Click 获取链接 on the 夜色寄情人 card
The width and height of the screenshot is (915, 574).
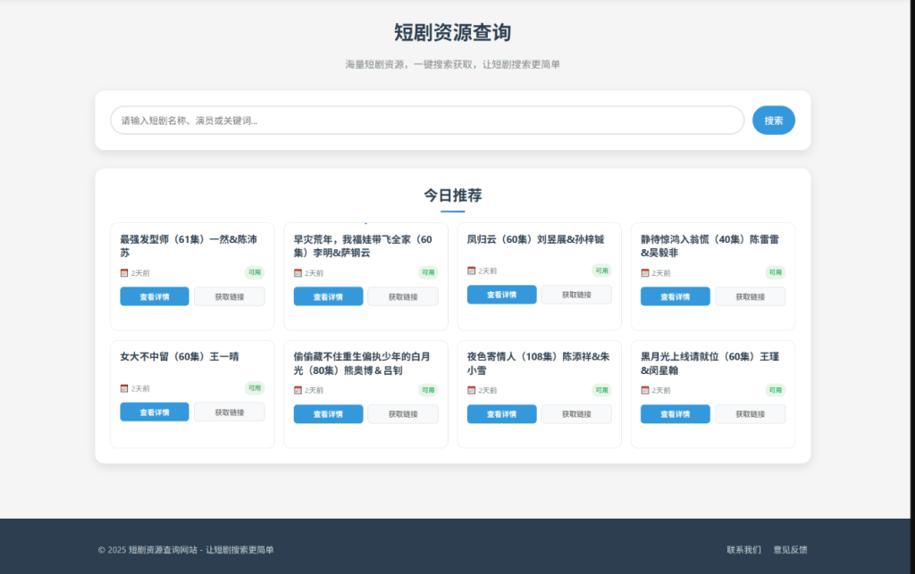click(576, 413)
